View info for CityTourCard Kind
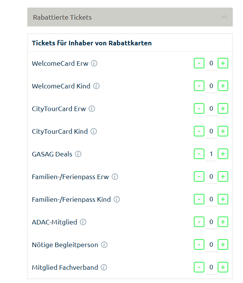Viewport: 243px width, 283px height. (93, 131)
